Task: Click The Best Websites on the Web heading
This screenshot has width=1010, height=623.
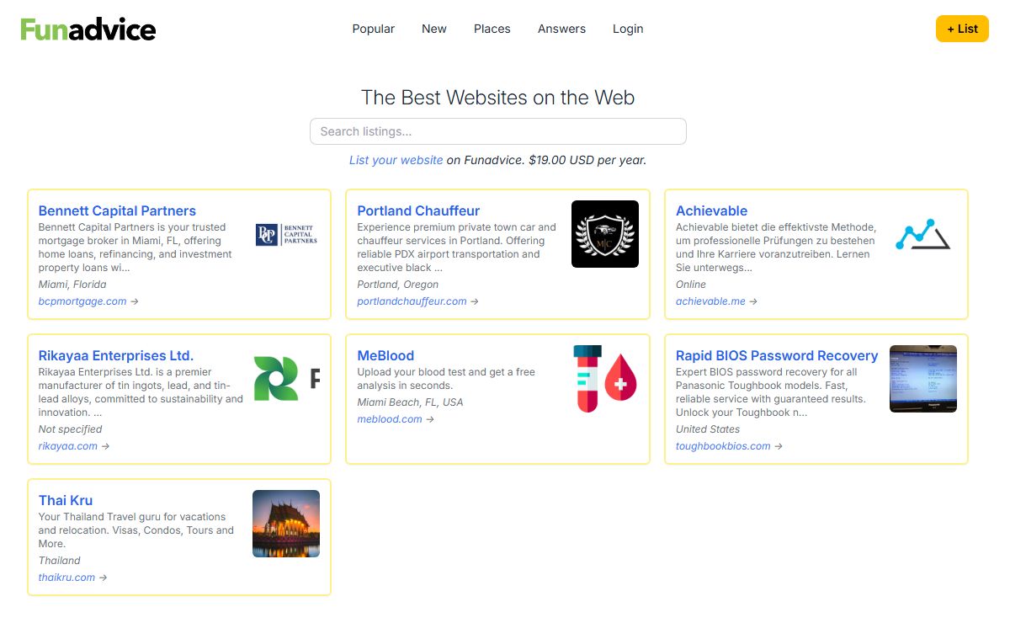Action: coord(498,98)
